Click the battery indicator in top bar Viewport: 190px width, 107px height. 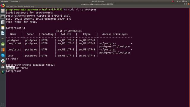click(183, 1)
